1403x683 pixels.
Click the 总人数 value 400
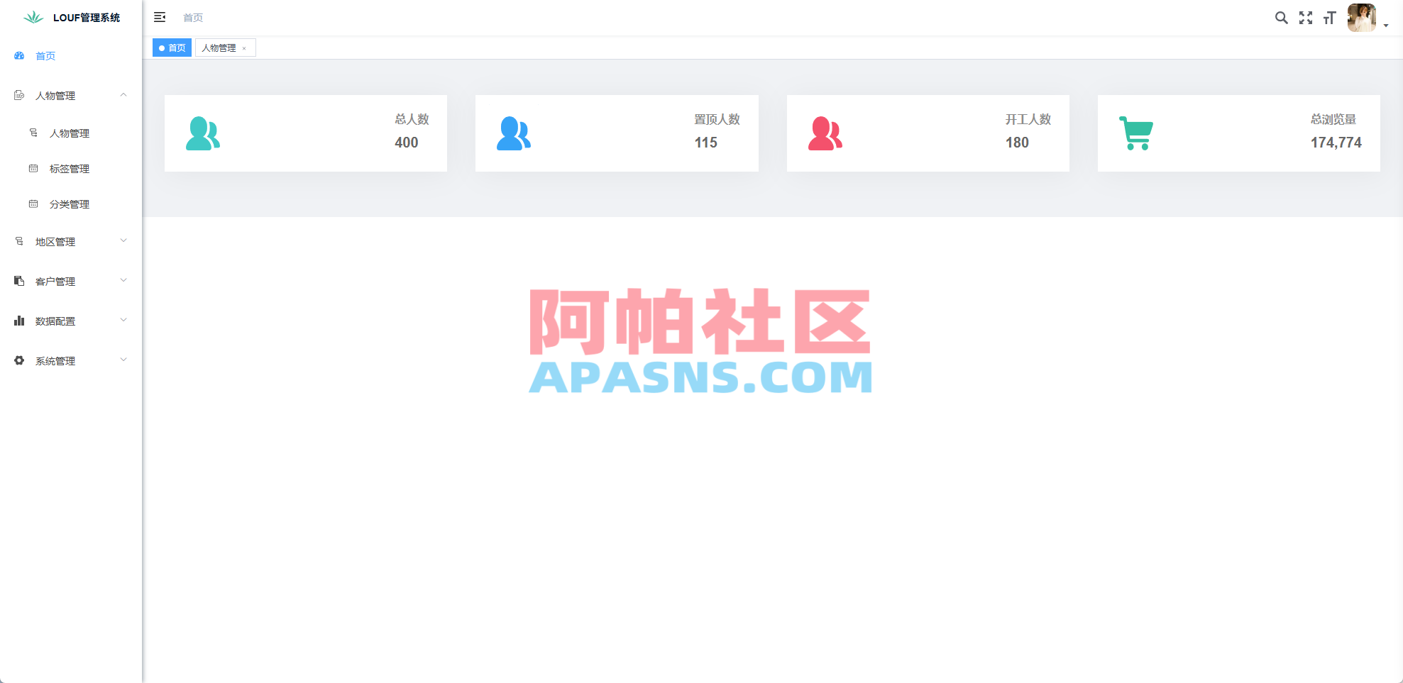click(x=407, y=143)
